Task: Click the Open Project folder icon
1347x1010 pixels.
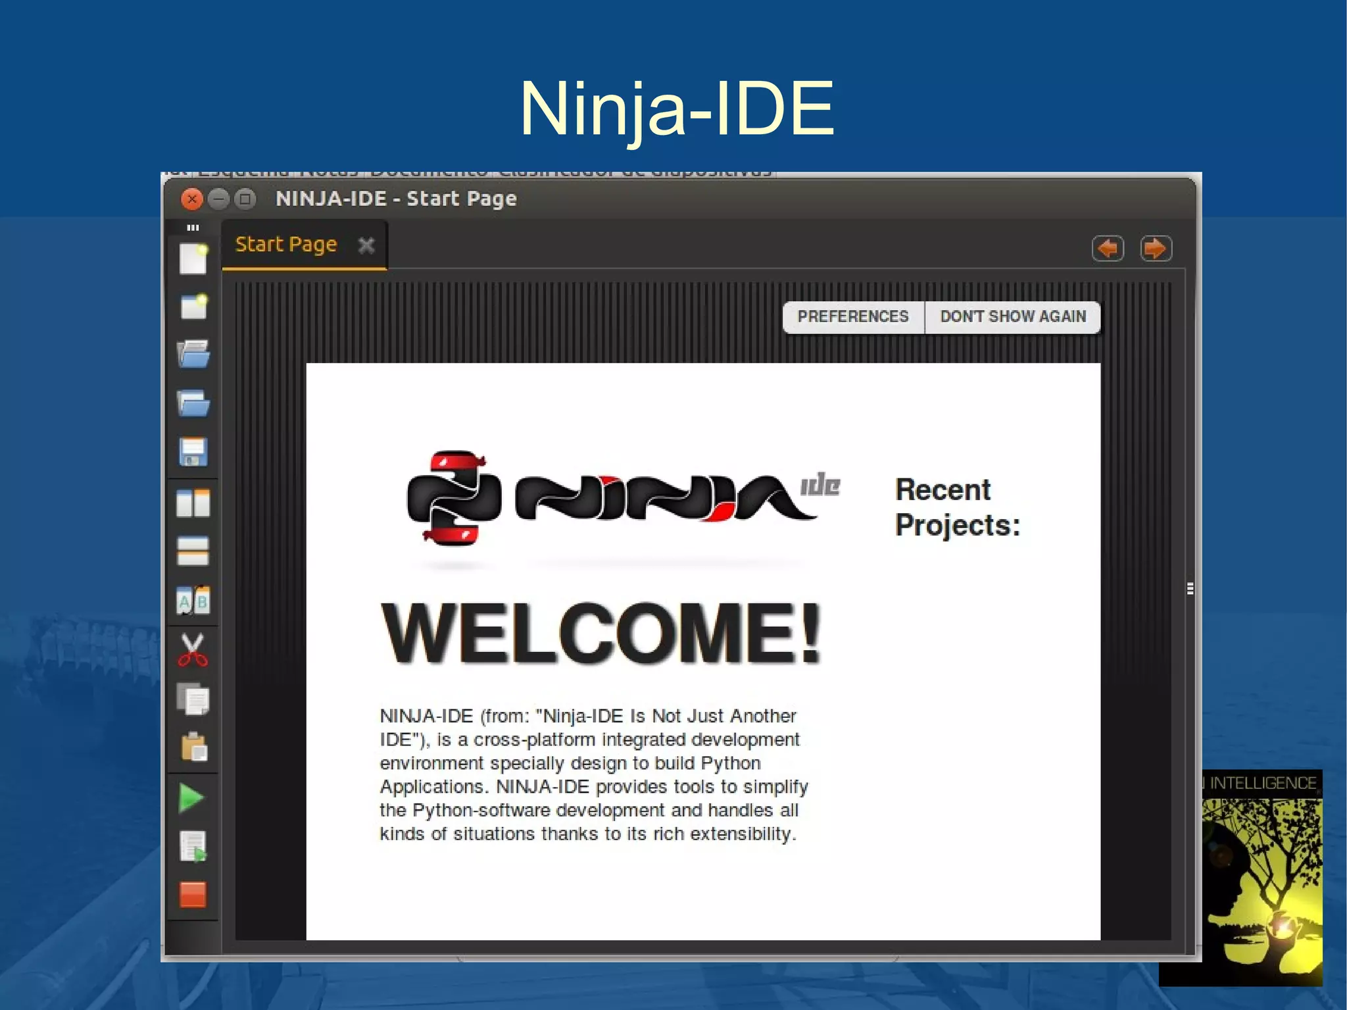Action: (x=193, y=403)
